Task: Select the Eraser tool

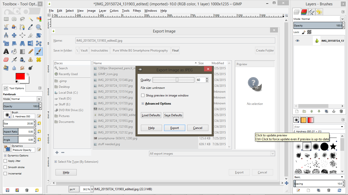Action: click(x=6, y=59)
